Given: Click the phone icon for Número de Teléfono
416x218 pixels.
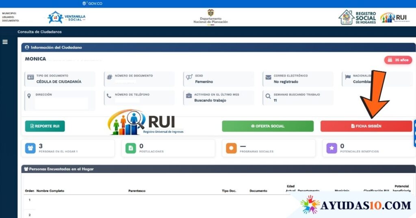Looking at the screenshot, I should click(x=109, y=96).
